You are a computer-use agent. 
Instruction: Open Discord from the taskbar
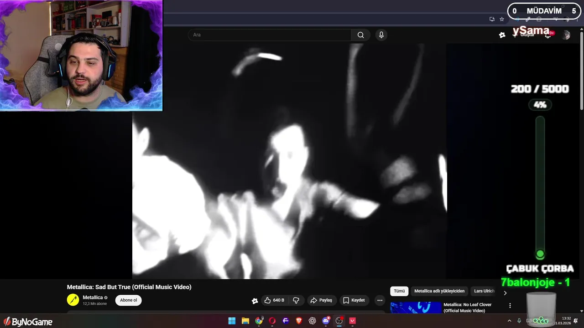point(326,321)
